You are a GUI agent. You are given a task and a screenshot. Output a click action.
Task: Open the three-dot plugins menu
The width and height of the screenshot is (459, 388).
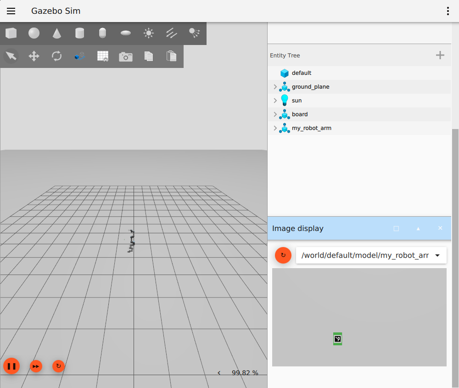pyautogui.click(x=448, y=11)
